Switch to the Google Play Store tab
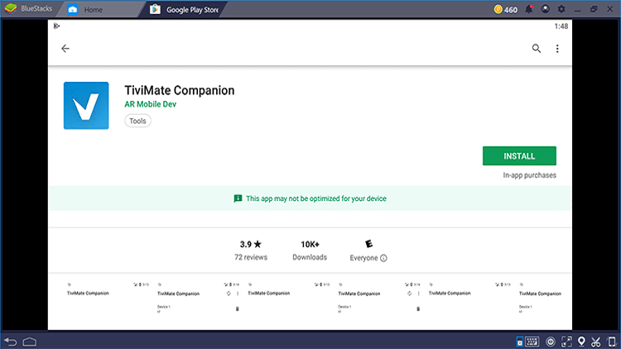 pyautogui.click(x=185, y=9)
